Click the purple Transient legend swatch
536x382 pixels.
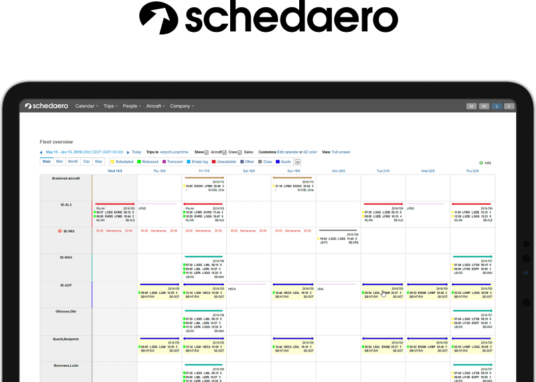coord(164,162)
